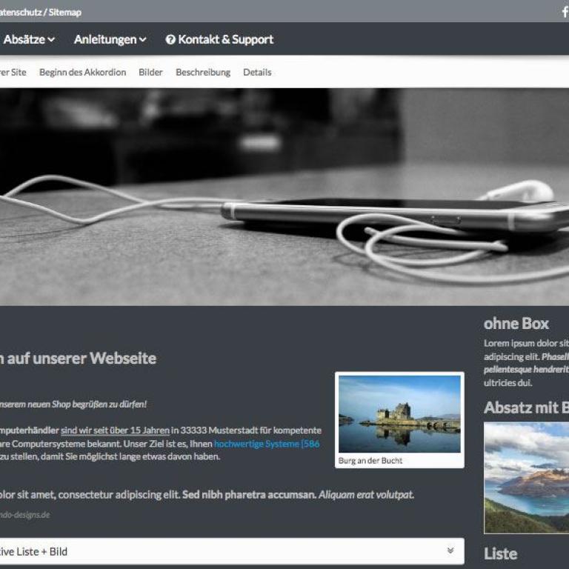569x569 pixels.
Task: Click the mountain lake image in sidebar
Action: point(526,478)
